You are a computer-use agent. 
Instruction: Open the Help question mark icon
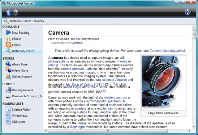(x=187, y=12)
